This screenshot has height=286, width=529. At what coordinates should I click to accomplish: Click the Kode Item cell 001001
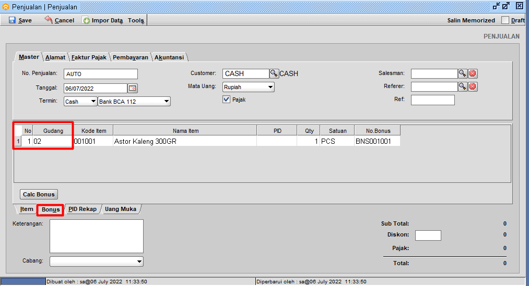tap(93, 141)
